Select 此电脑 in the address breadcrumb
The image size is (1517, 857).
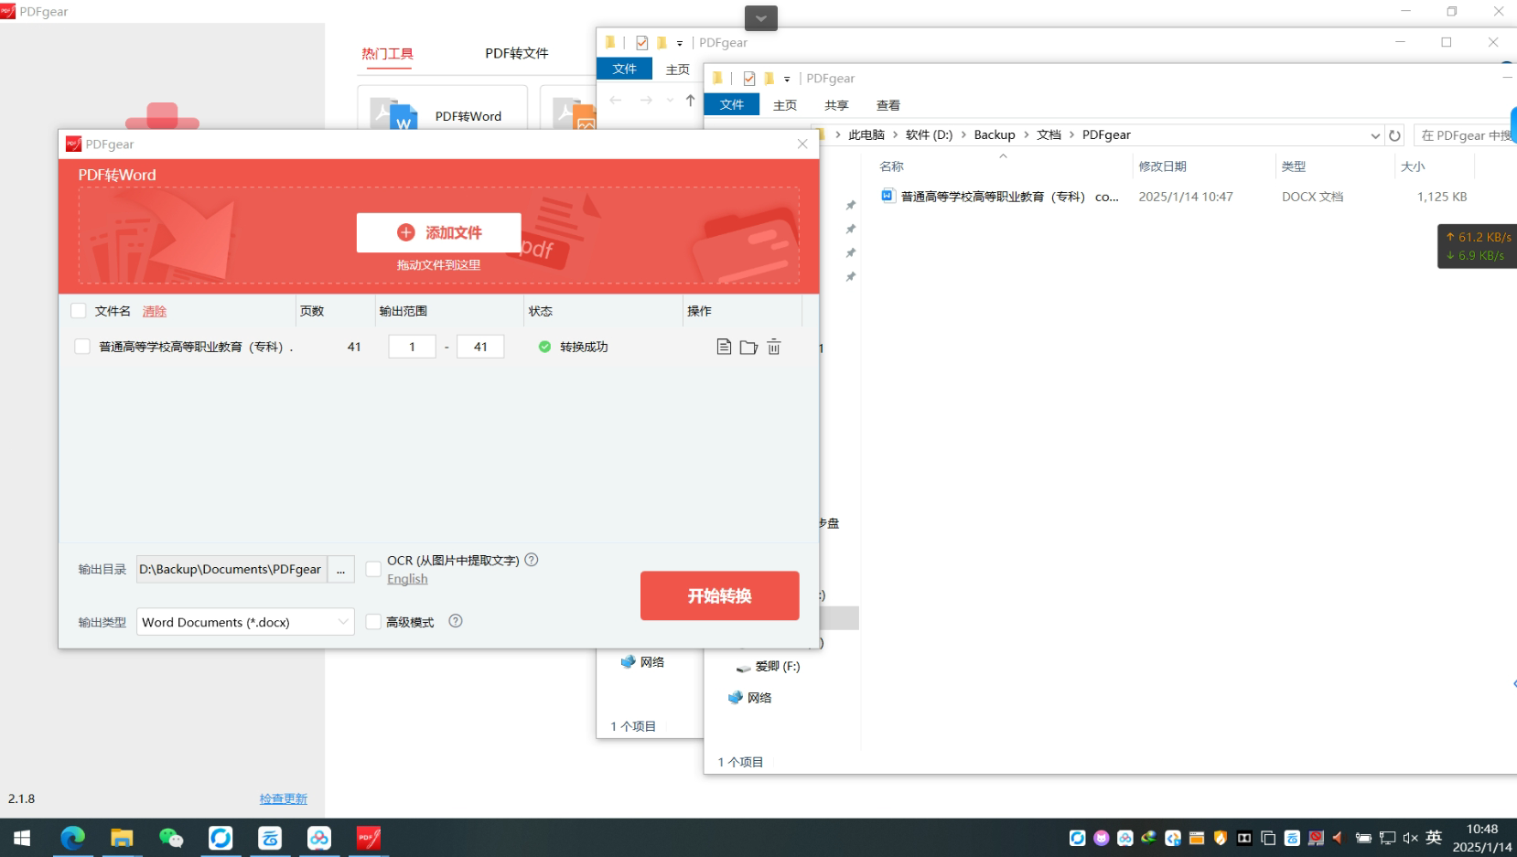coord(866,134)
